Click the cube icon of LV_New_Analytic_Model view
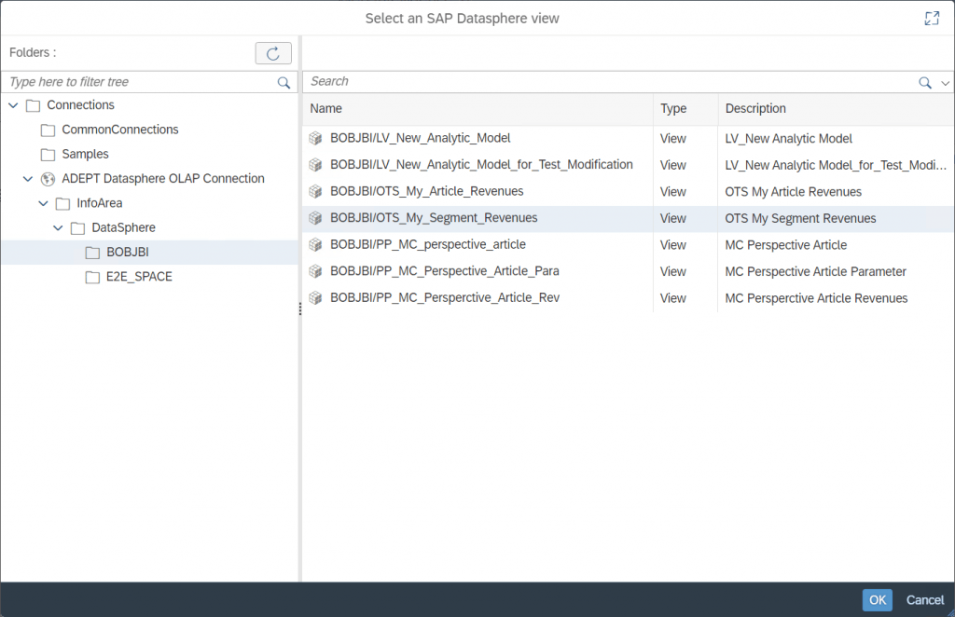955x617 pixels. (x=315, y=138)
